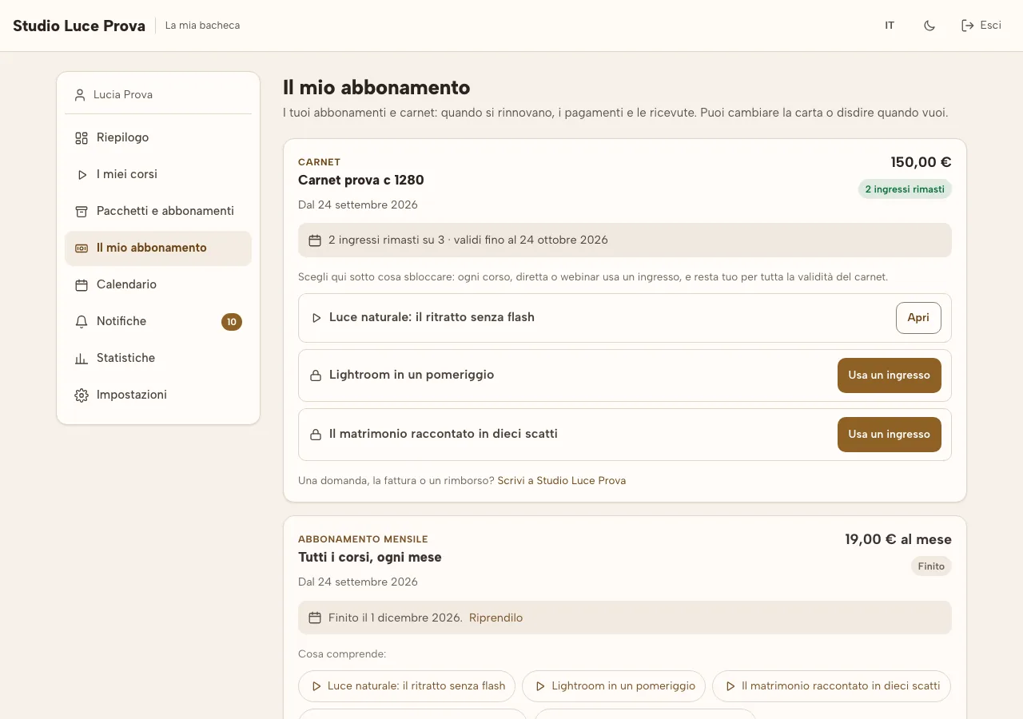Screen dimensions: 1023x719
Task: Click the play icon in Luce naturale chip
Action: click(x=316, y=686)
